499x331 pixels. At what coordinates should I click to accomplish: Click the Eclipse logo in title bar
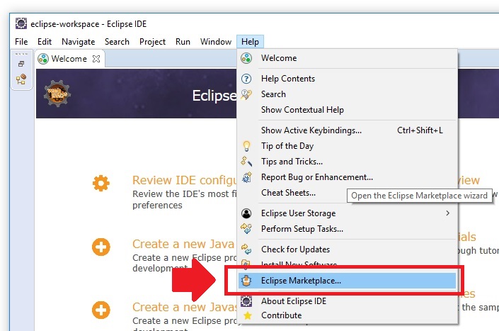pos(21,23)
